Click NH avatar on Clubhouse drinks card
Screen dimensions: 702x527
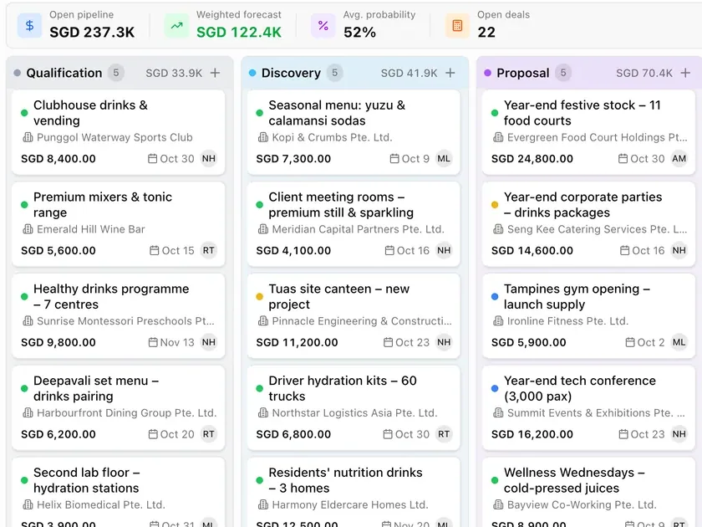pos(209,159)
